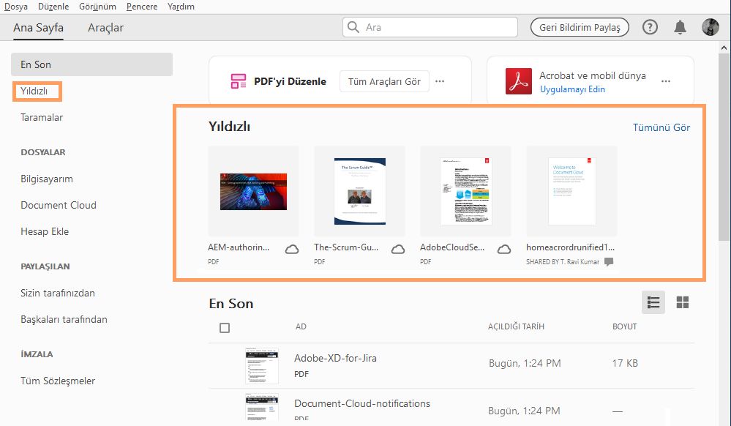Viewport: 731px width, 426px height.
Task: Open the Pencere menu
Action: (x=142, y=7)
